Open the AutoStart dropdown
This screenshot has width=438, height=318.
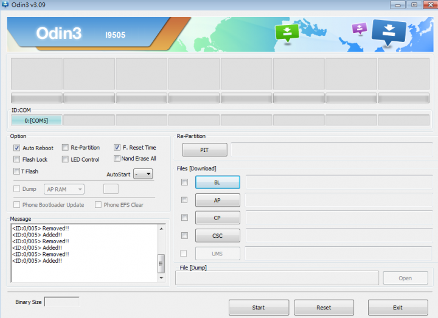pyautogui.click(x=143, y=174)
